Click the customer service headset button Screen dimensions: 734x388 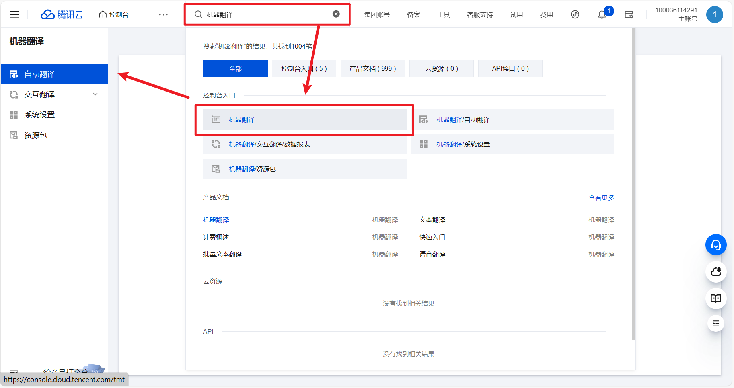click(716, 245)
